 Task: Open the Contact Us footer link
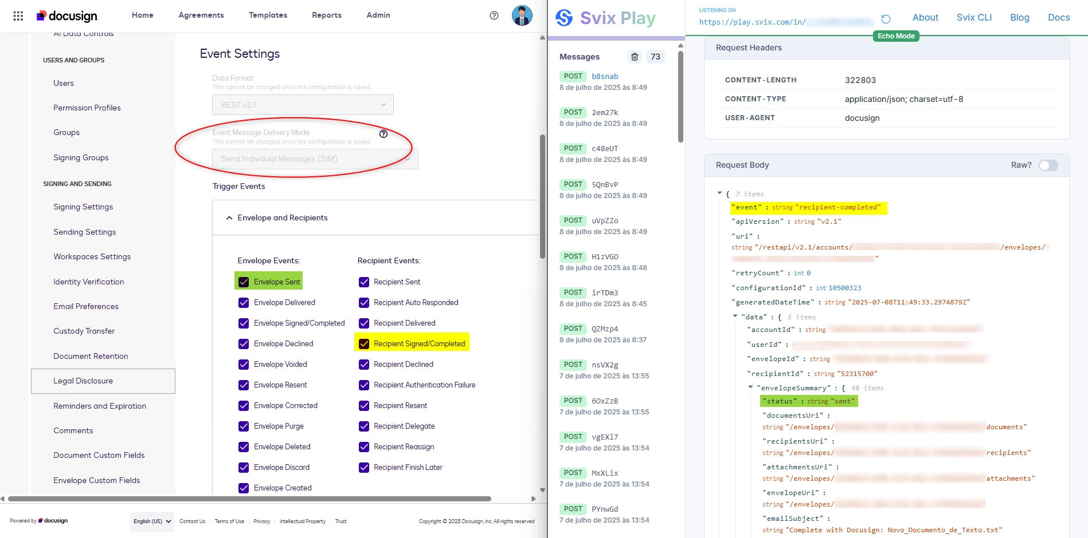pyautogui.click(x=192, y=521)
